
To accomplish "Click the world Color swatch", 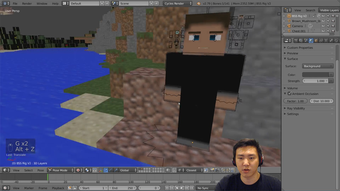I will tap(316, 75).
